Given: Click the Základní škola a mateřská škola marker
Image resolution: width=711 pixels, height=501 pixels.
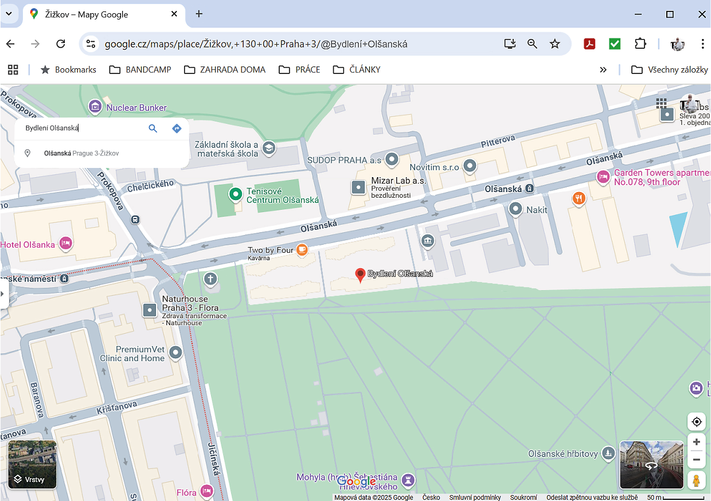Looking at the screenshot, I should (x=268, y=149).
